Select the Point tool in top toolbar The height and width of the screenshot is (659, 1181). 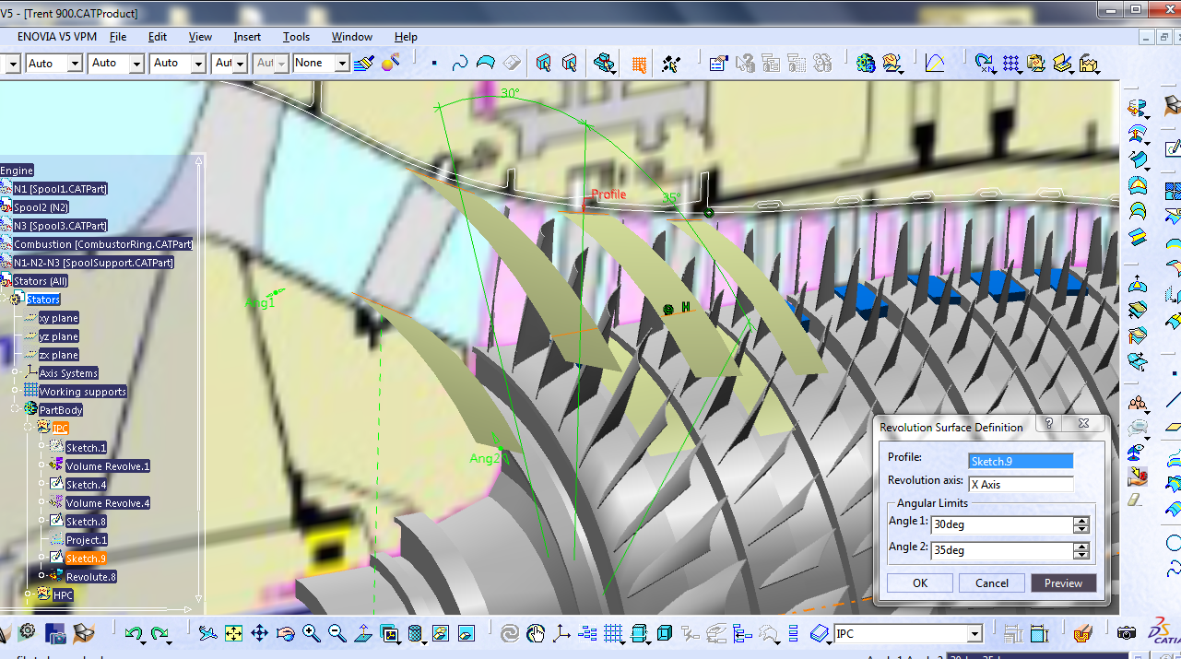click(x=434, y=64)
